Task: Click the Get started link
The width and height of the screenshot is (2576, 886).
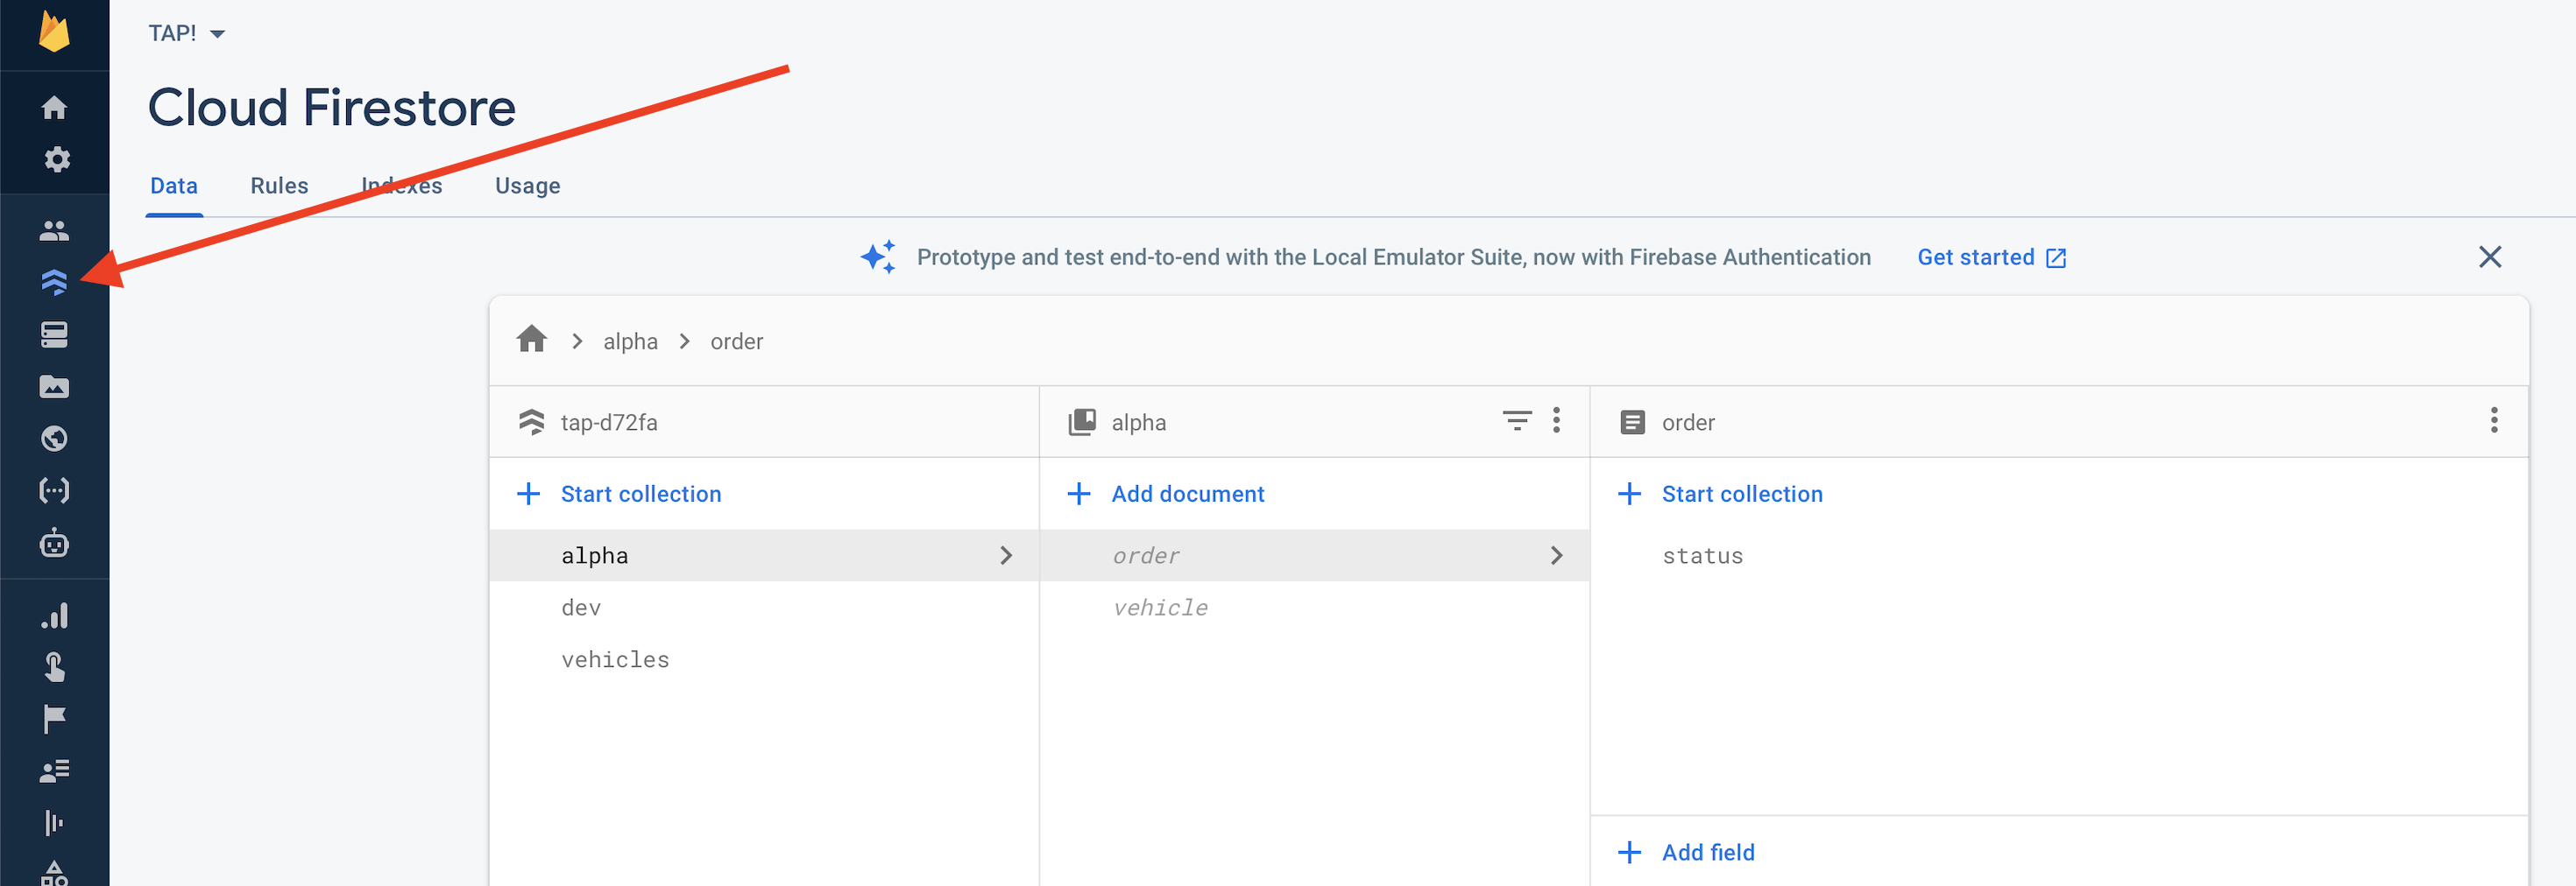Action: click(1992, 257)
